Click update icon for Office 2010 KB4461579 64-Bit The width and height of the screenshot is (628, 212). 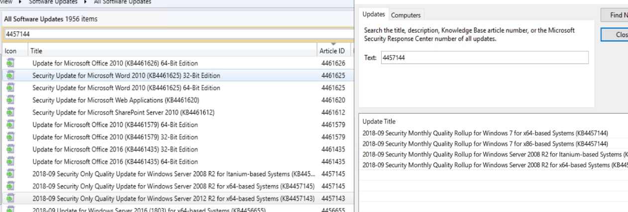click(x=10, y=125)
